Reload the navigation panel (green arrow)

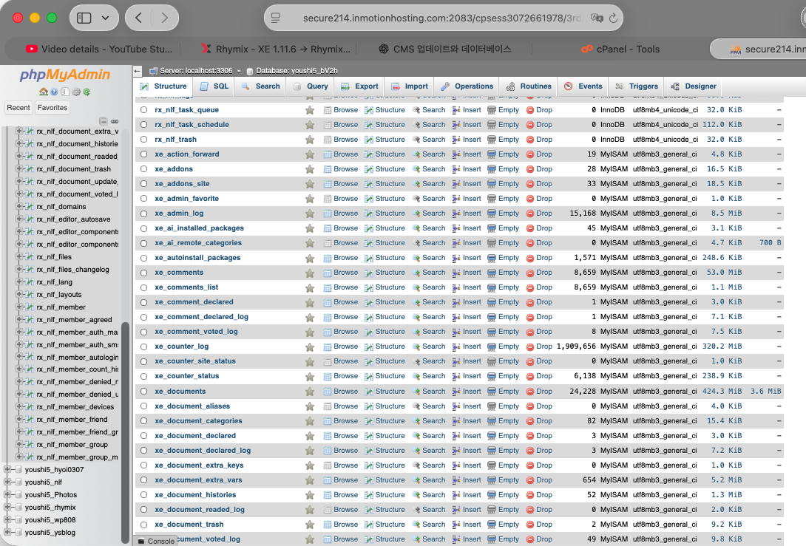coord(87,92)
